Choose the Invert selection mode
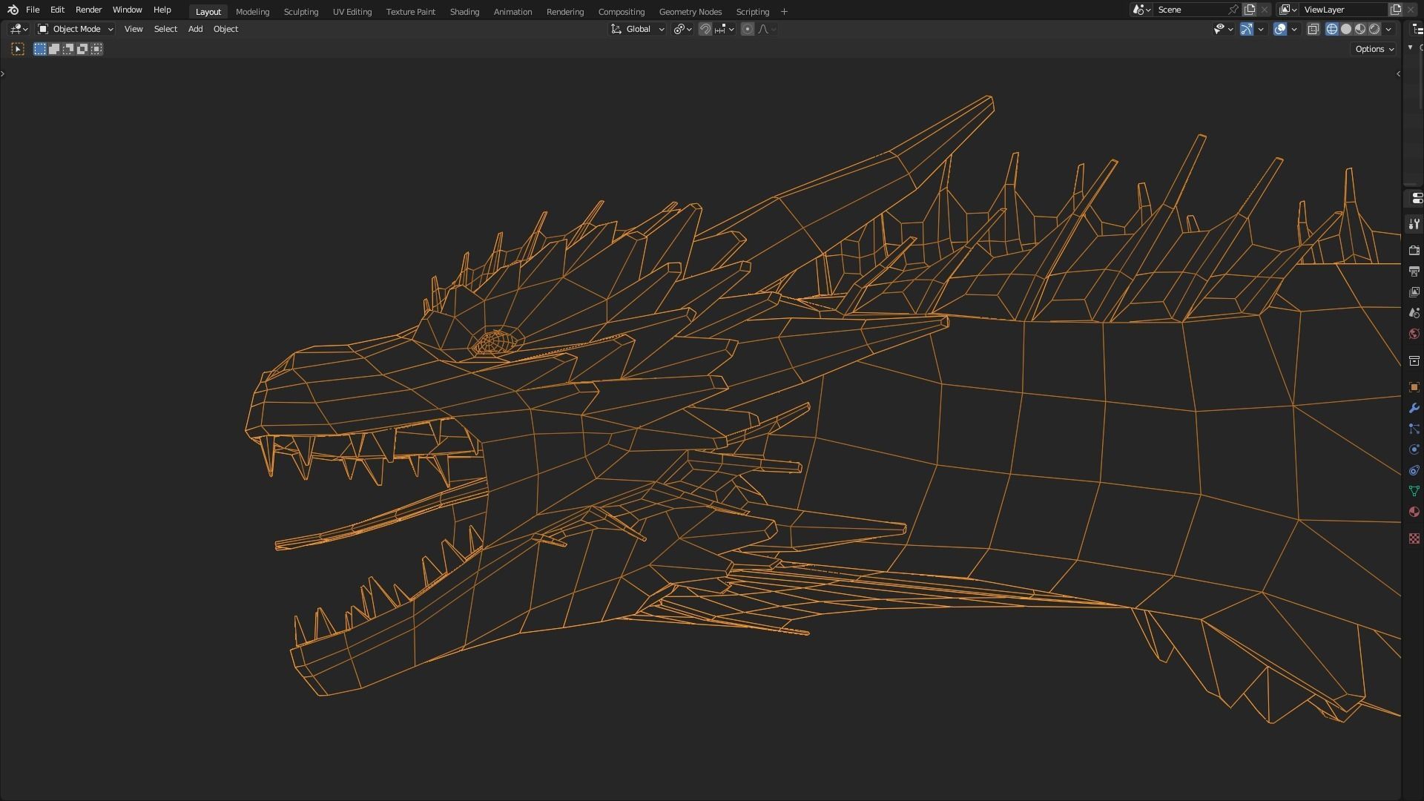This screenshot has height=801, width=1424. [x=82, y=49]
